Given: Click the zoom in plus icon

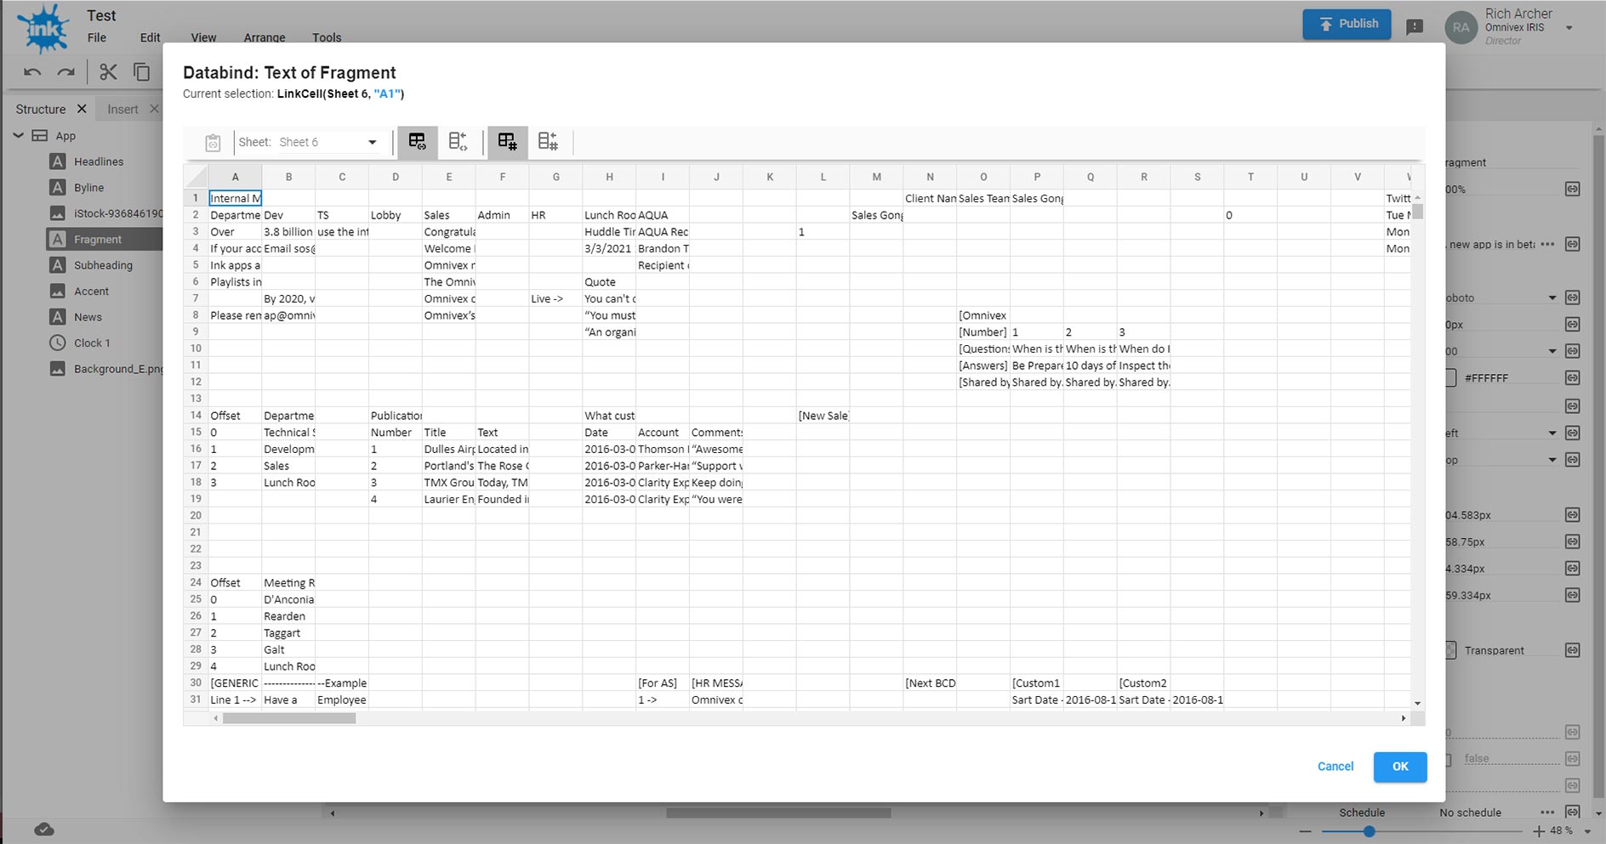Looking at the screenshot, I should pos(1538,831).
